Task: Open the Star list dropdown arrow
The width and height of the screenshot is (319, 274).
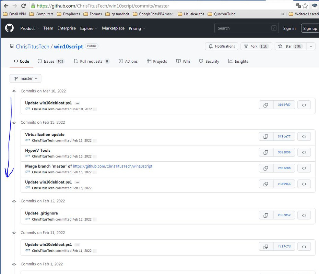Action: point(311,47)
